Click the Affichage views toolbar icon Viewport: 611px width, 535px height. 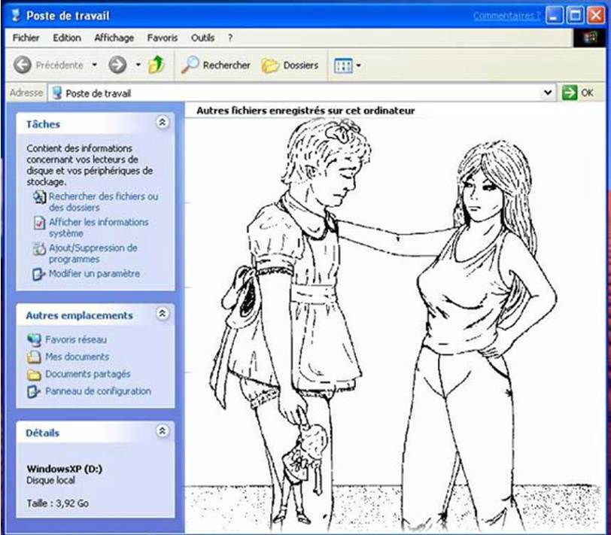click(343, 66)
